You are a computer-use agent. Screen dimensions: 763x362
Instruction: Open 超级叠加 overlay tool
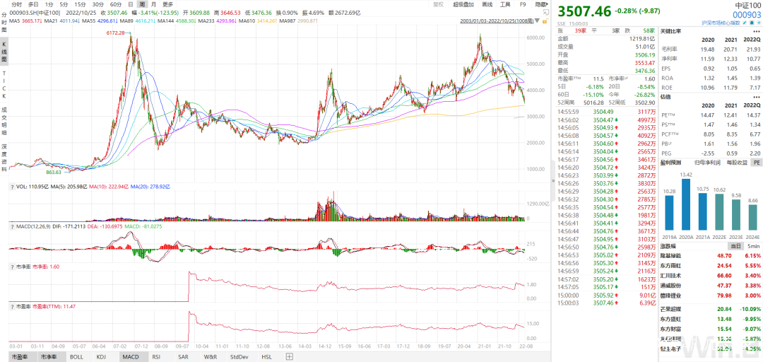point(462,4)
